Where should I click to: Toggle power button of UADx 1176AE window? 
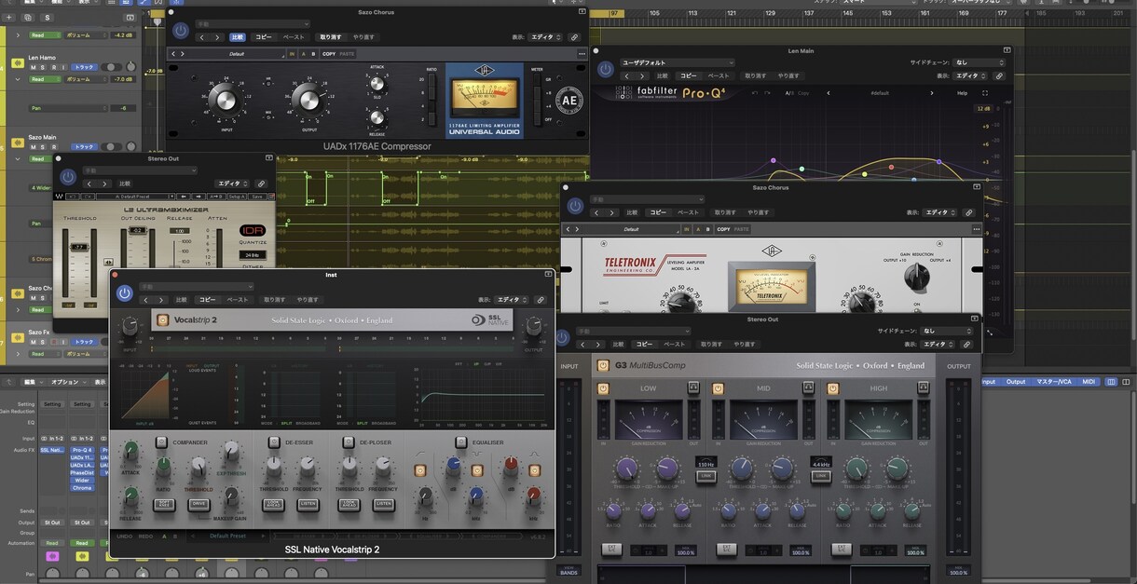(x=181, y=31)
